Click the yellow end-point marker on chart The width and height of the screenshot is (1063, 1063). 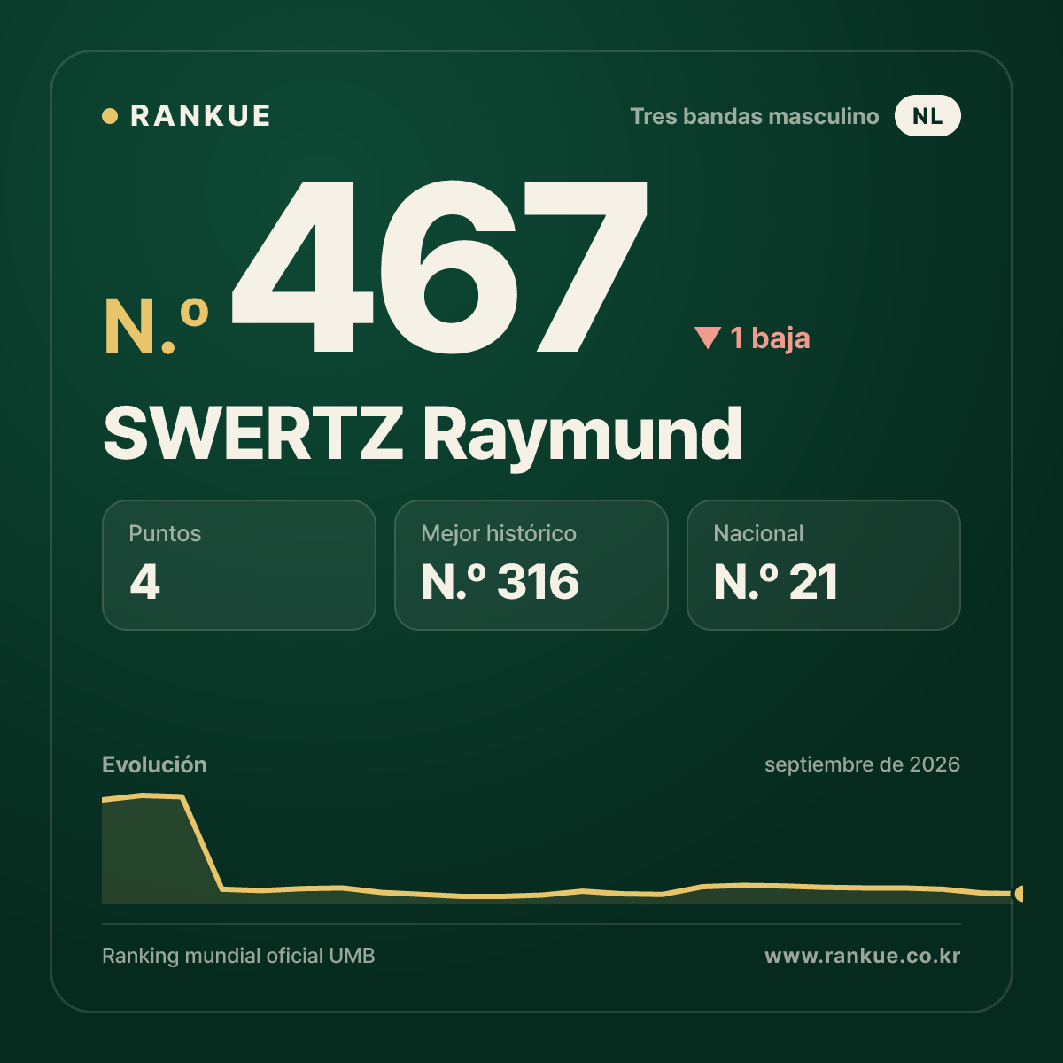(x=1020, y=894)
